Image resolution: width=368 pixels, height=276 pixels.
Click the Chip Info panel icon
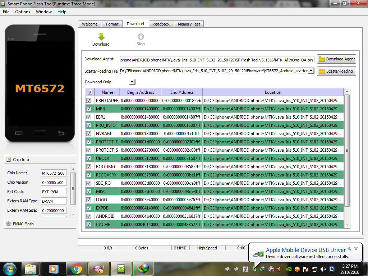pos(9,160)
